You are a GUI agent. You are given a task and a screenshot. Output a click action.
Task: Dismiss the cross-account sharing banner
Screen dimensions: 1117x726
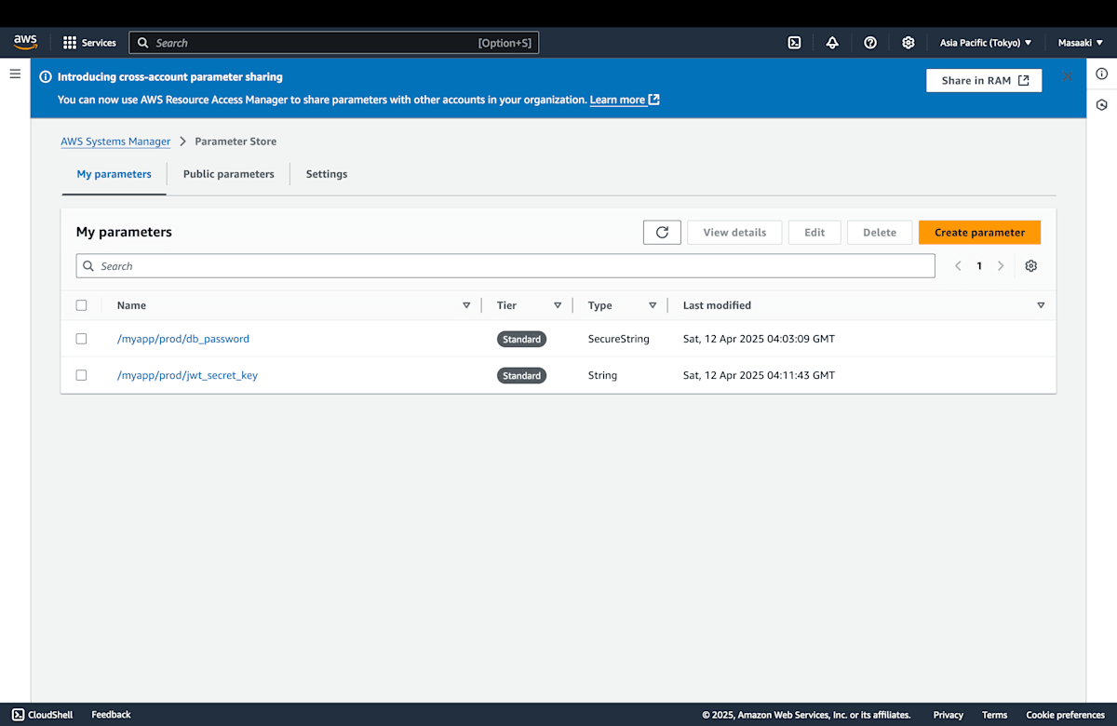(1068, 76)
